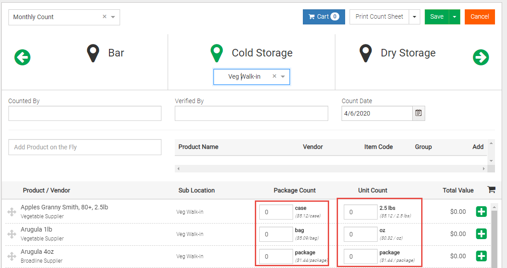507x268 pixels.
Task: Click the green left arrow navigation icon
Action: (22, 57)
